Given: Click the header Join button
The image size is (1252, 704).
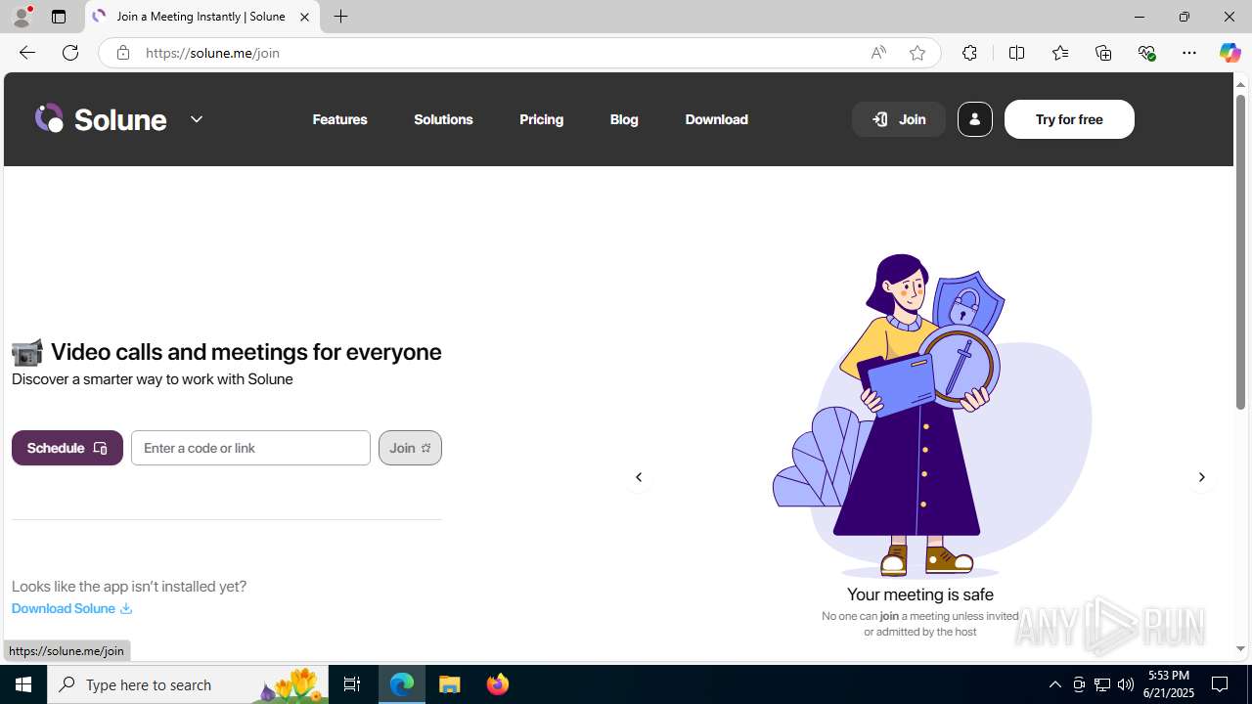Looking at the screenshot, I should [899, 119].
